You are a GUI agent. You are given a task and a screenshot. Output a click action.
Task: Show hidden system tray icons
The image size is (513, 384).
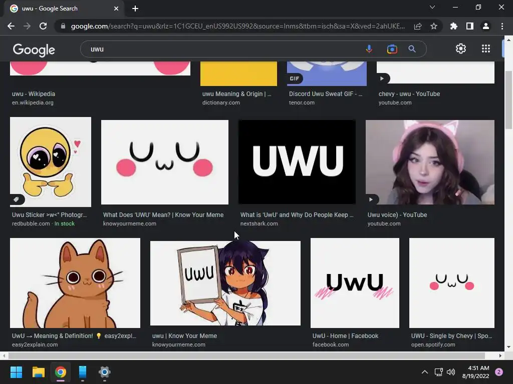point(425,372)
